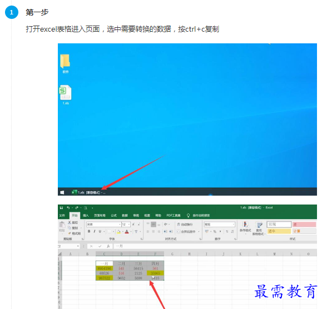Toggle Italic formatting button
Screen dimensions: 322x309
95,231
